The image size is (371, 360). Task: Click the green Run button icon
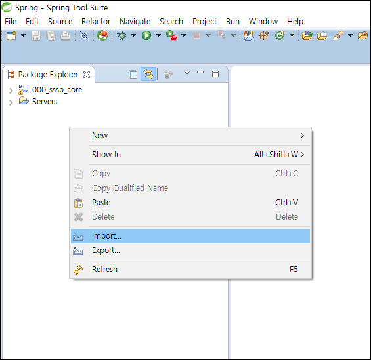tap(146, 35)
